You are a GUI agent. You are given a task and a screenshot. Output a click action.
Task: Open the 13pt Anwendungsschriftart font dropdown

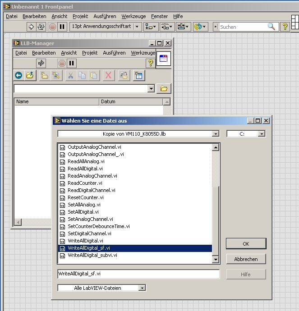(x=137, y=27)
